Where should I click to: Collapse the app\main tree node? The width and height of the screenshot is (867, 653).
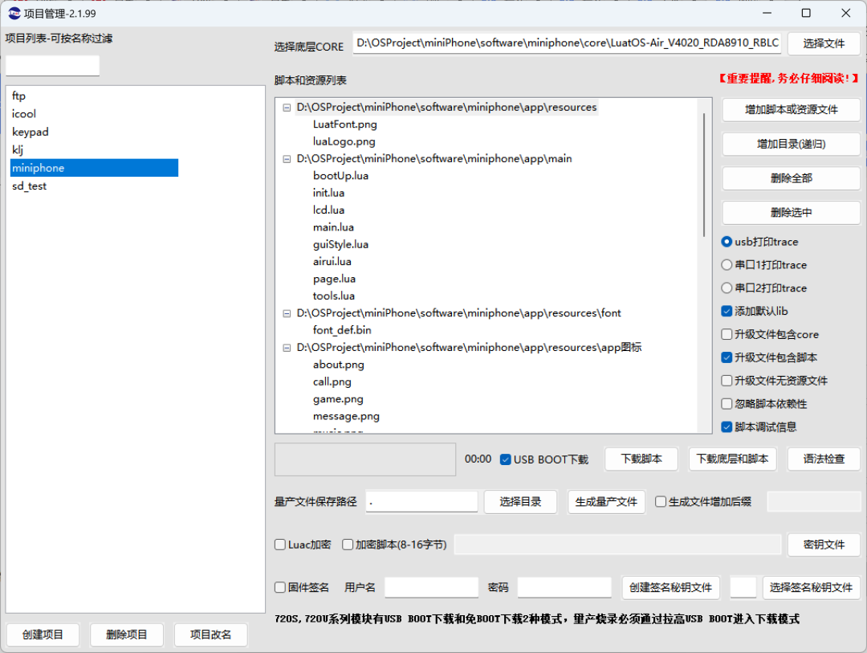[x=287, y=158]
